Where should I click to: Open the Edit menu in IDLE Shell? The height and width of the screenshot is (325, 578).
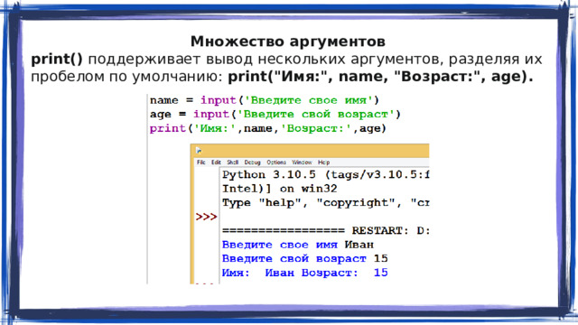216,162
